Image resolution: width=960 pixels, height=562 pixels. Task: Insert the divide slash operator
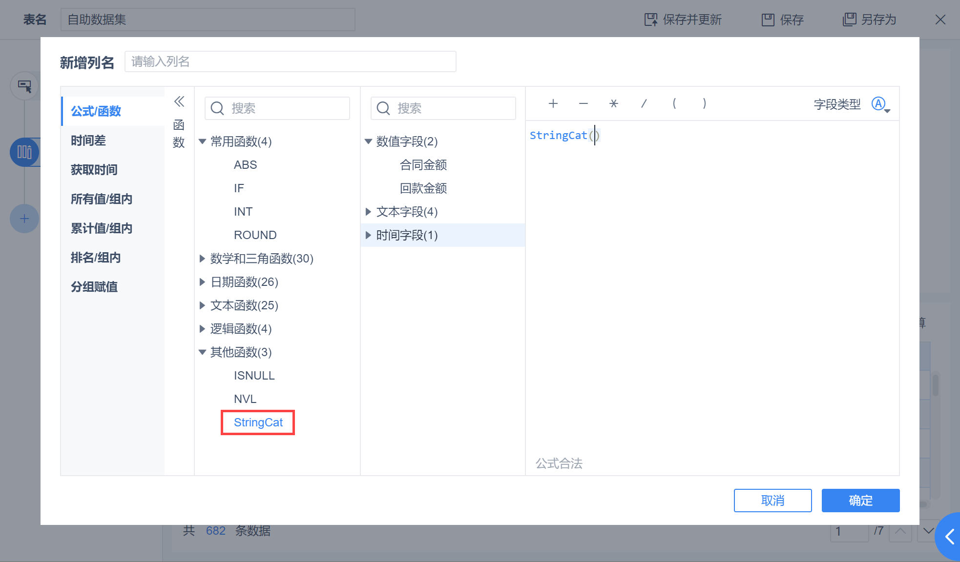(x=644, y=103)
